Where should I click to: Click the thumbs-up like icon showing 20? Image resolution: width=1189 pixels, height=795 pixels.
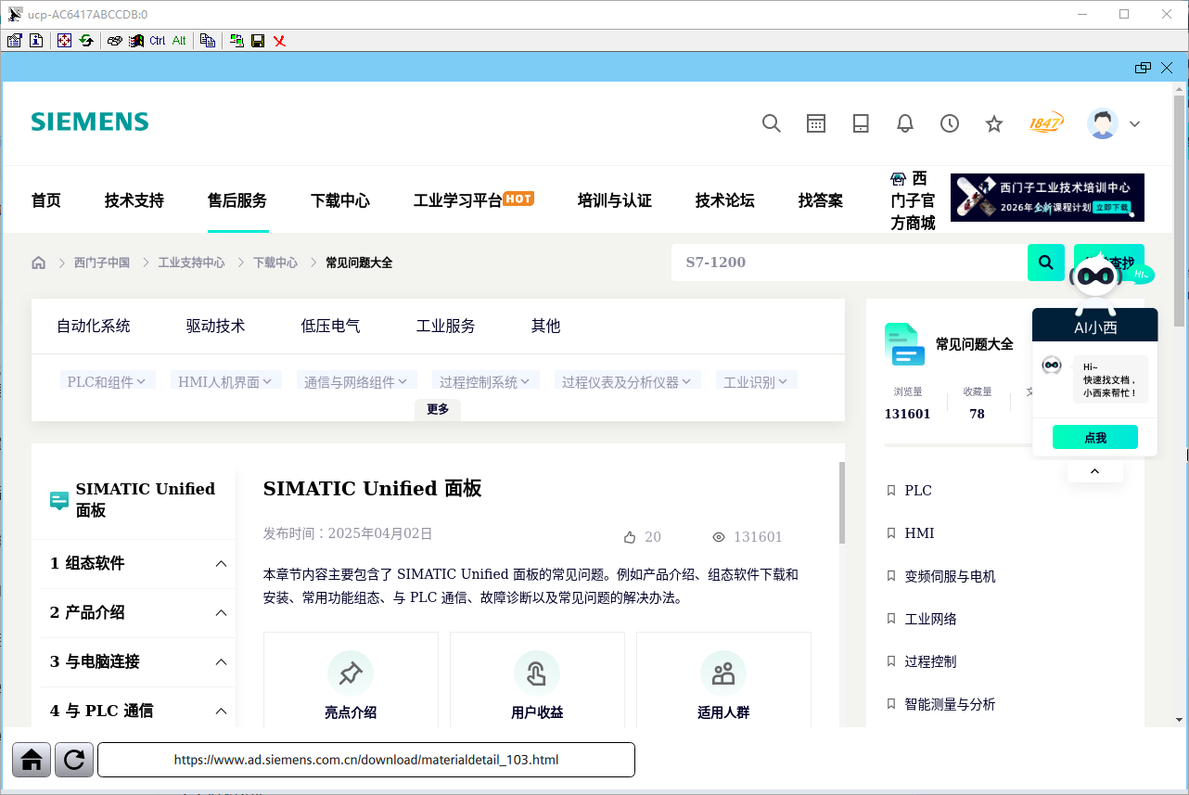pos(630,537)
